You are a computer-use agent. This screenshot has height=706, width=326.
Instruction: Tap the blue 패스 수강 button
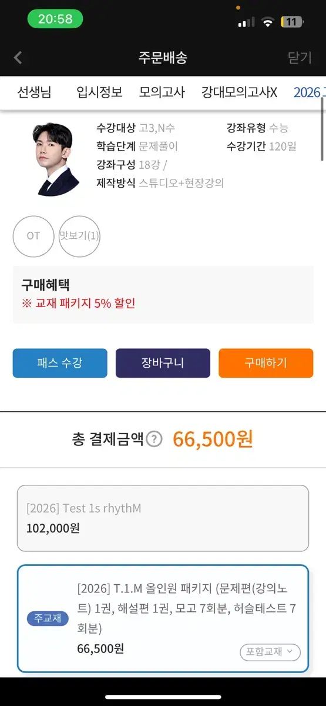click(x=60, y=363)
